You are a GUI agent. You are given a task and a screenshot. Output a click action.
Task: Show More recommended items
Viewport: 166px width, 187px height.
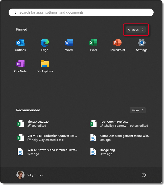[137, 110]
